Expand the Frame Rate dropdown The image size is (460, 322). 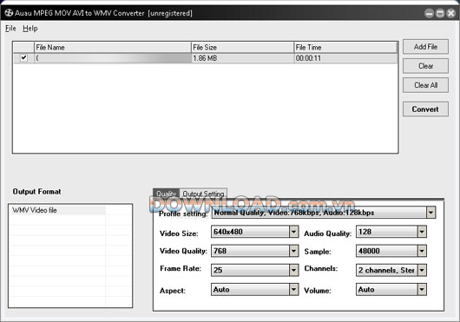coord(293,270)
